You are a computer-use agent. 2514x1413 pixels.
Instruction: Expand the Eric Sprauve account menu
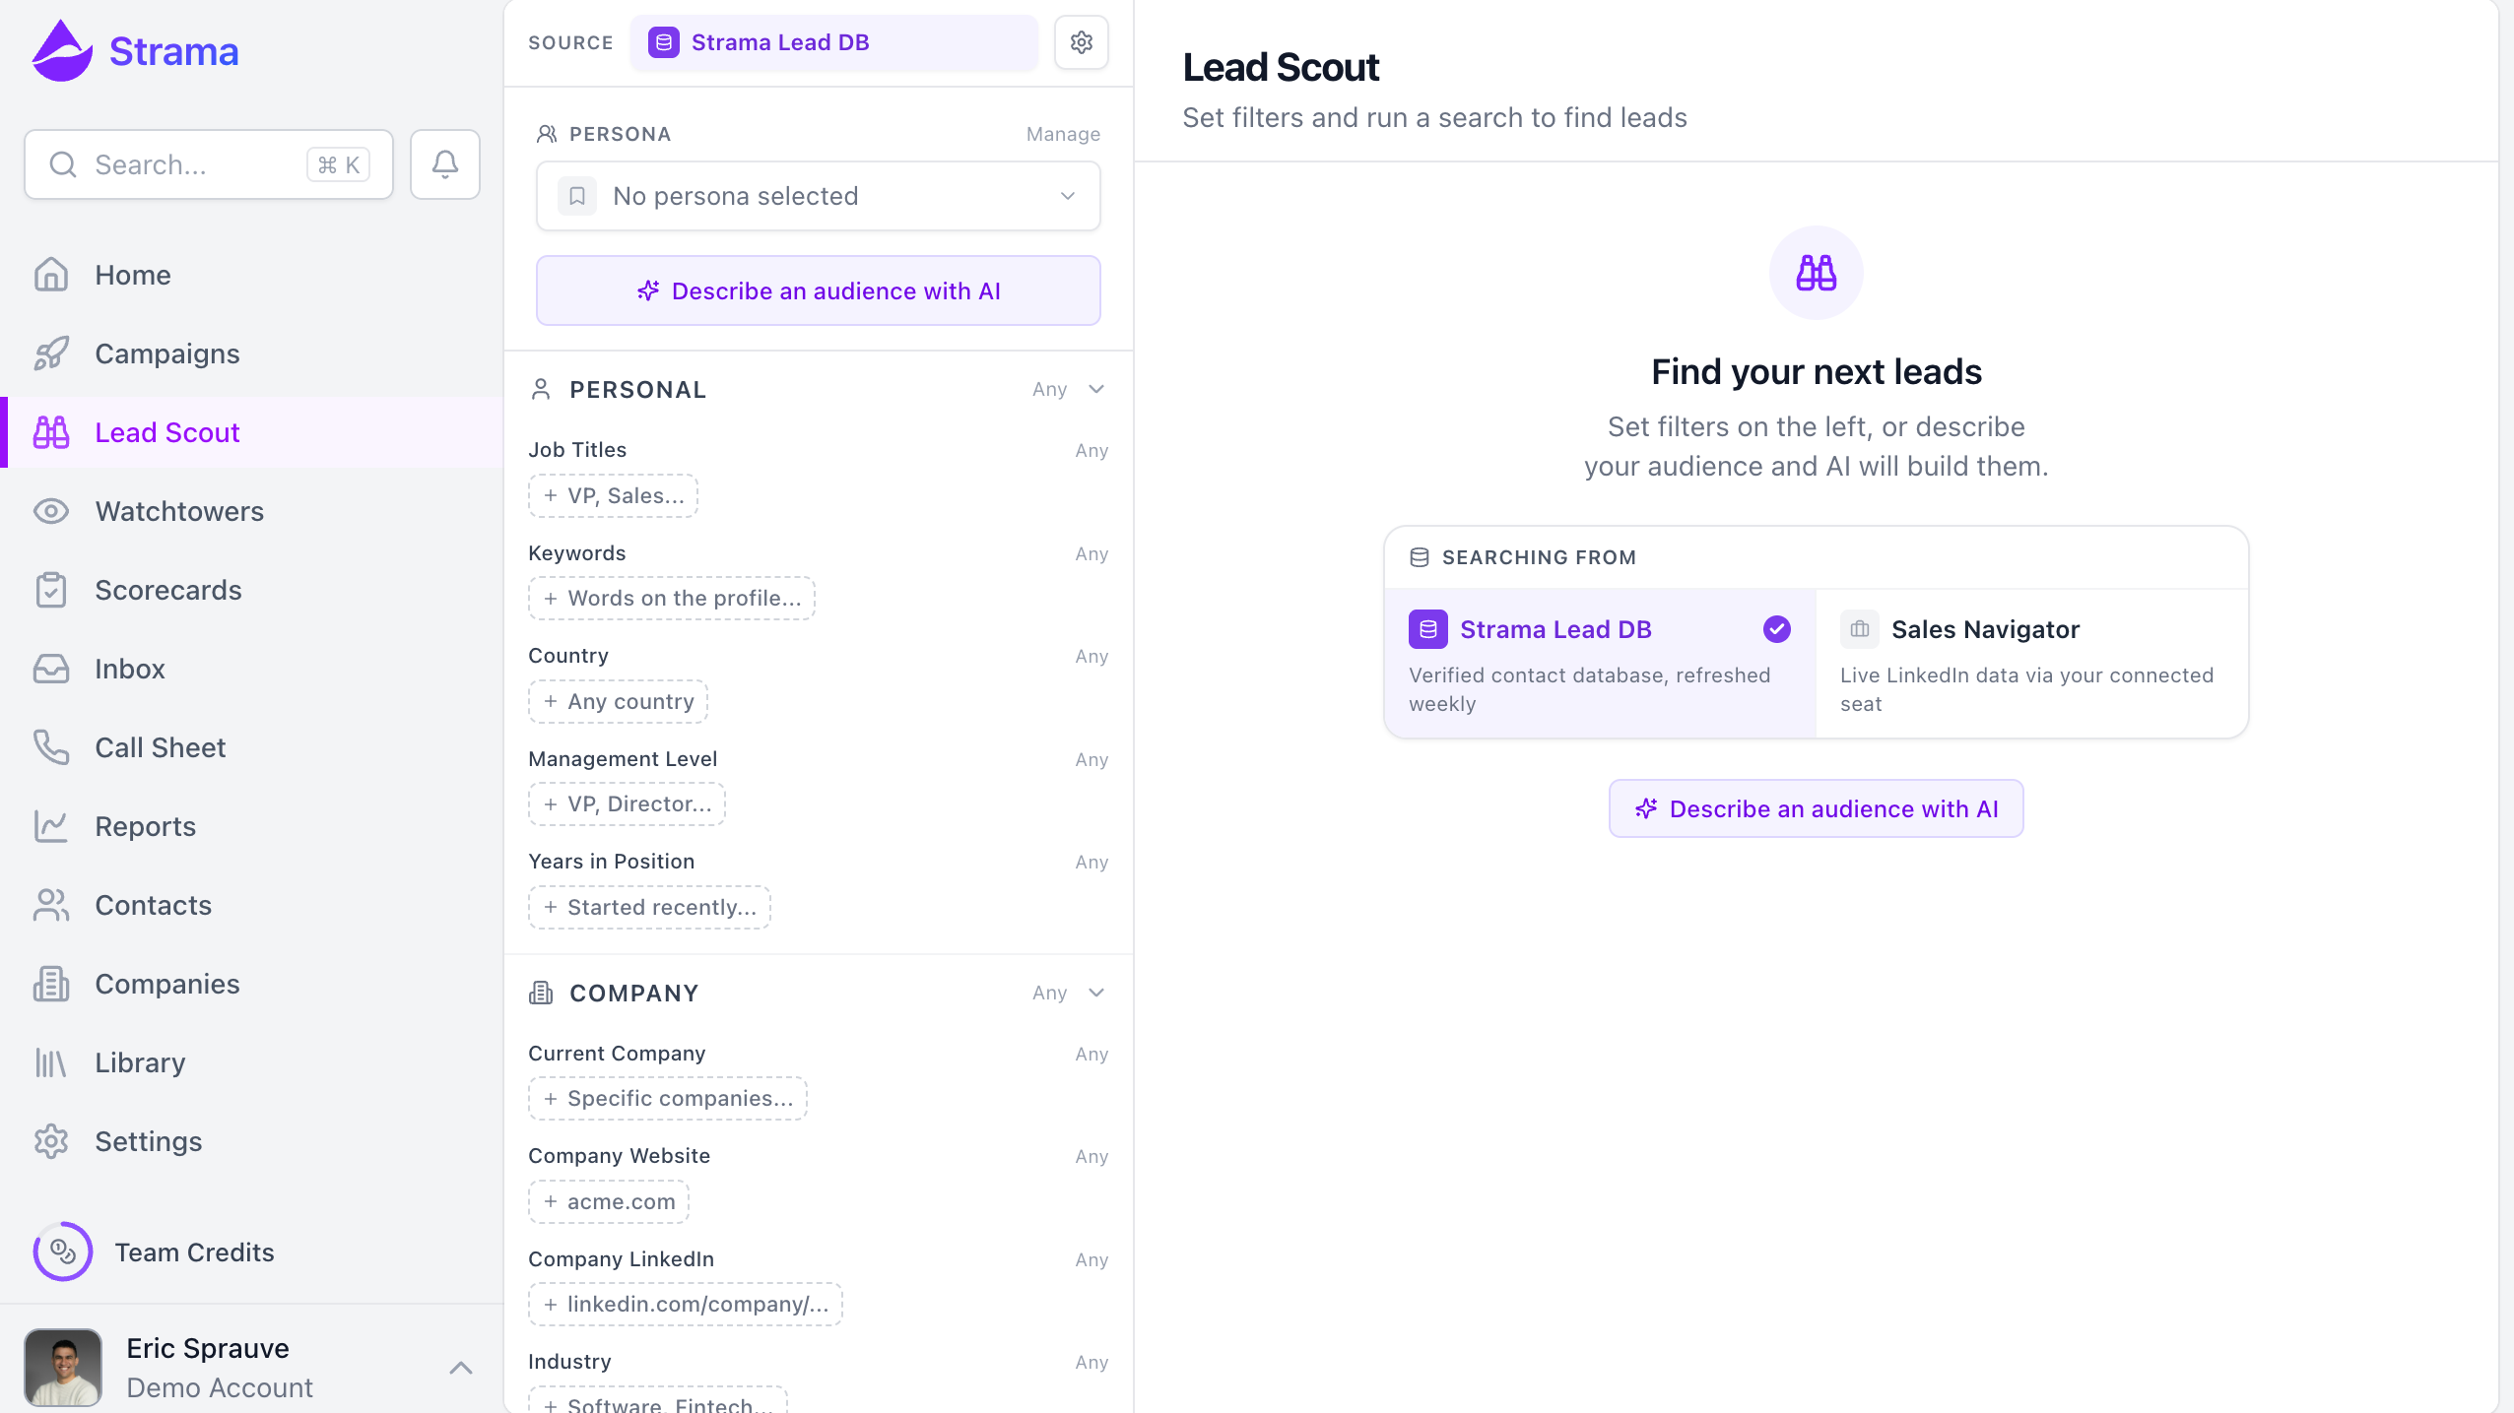coord(461,1368)
